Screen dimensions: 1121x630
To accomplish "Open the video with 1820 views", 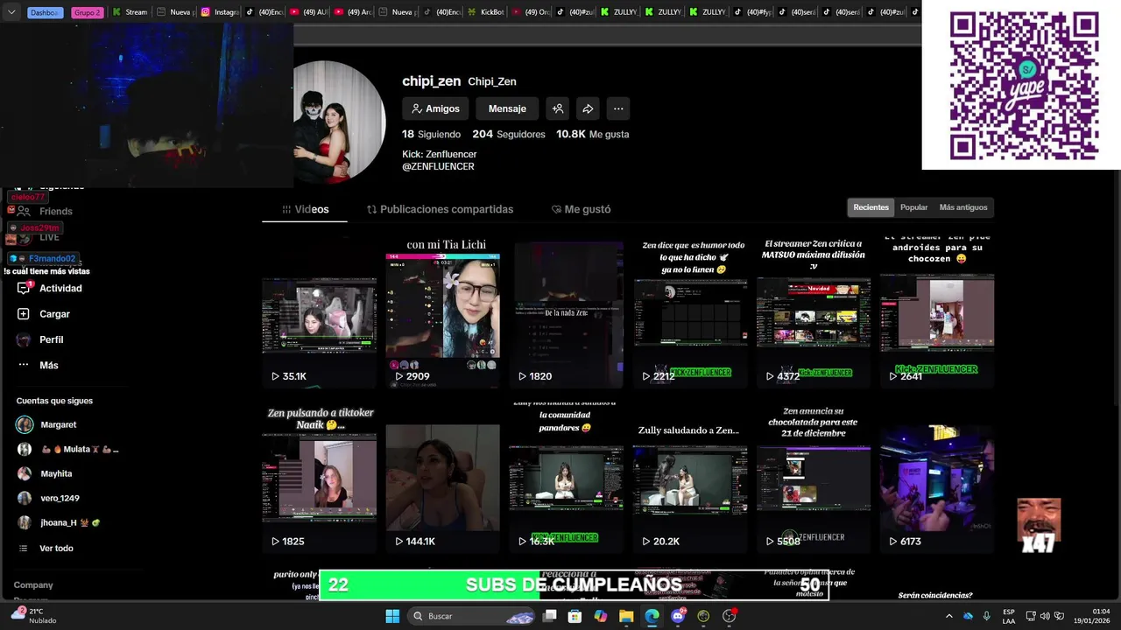I will click(567, 312).
